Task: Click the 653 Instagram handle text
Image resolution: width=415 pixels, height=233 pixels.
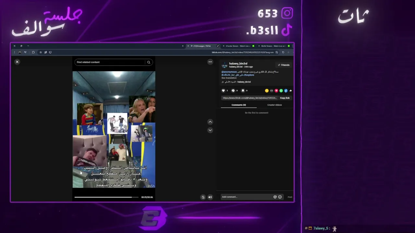Action: (267, 14)
